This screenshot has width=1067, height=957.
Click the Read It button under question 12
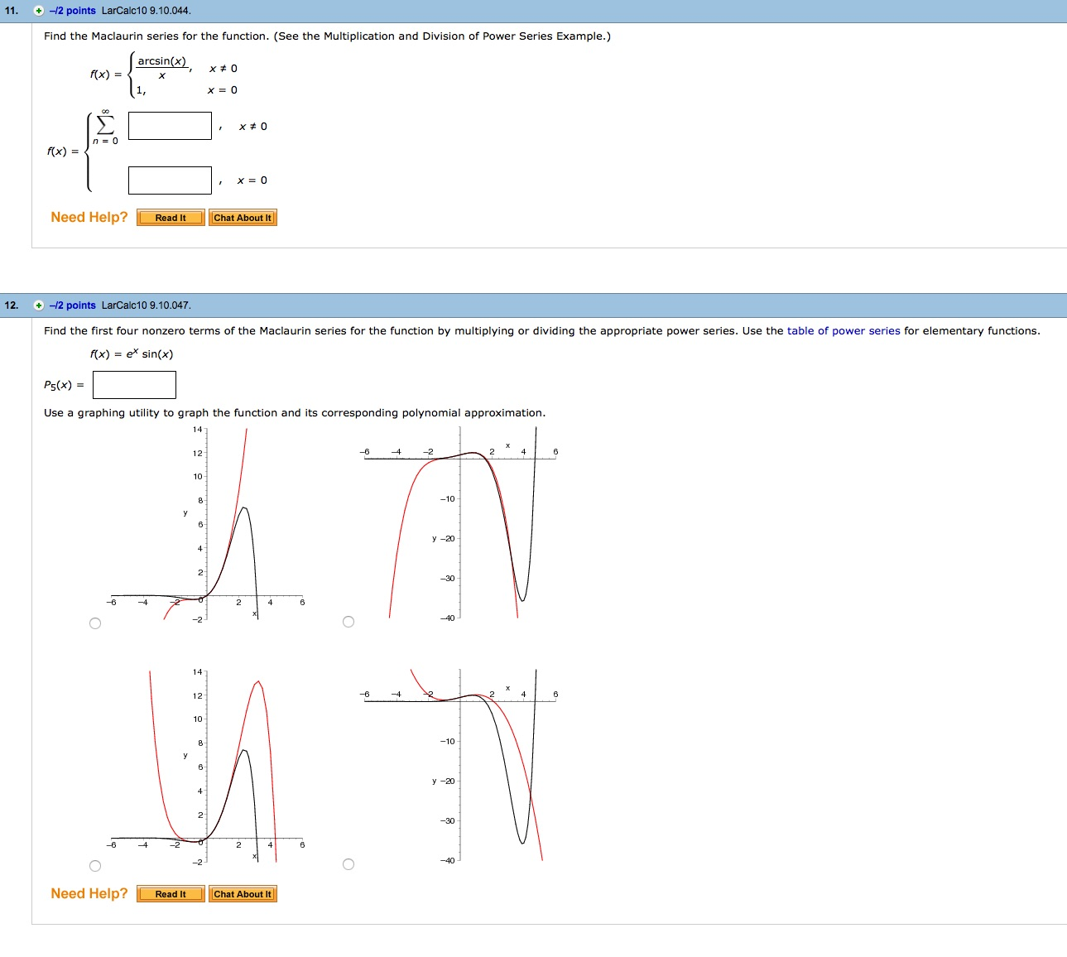click(x=170, y=893)
